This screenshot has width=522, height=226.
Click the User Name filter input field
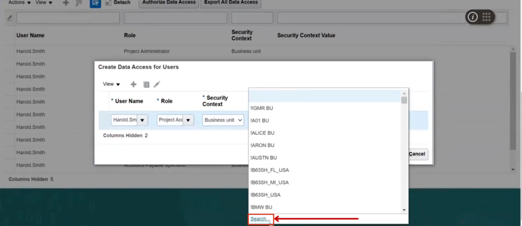68,18
